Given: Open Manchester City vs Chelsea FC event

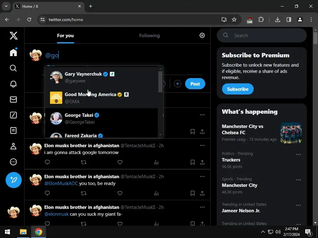Looking at the screenshot, I should click(261, 133).
